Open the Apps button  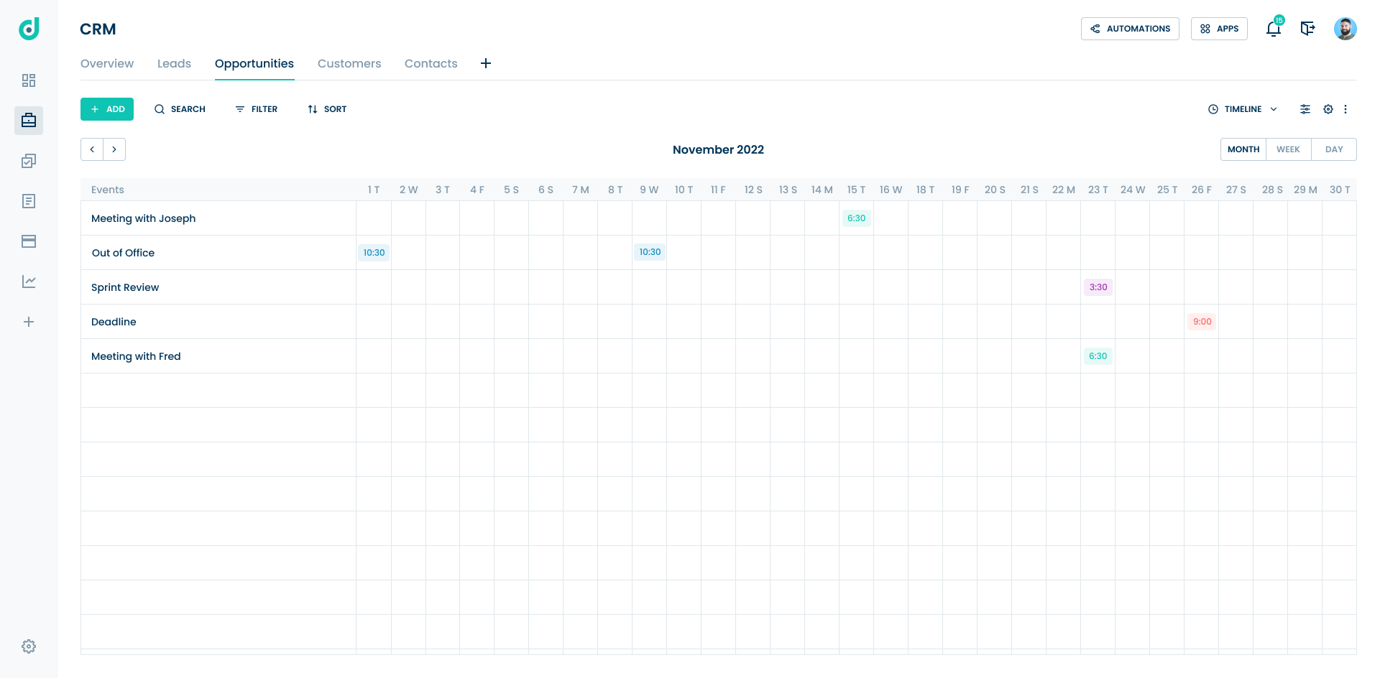point(1219,29)
